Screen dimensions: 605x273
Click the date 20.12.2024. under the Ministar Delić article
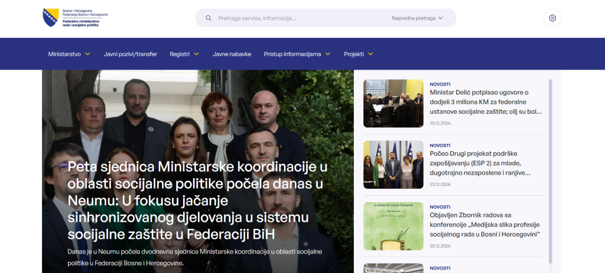[440, 123]
